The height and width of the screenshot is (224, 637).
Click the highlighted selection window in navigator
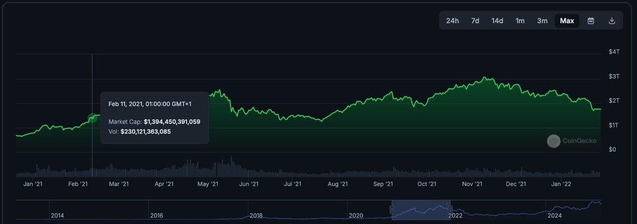tap(421, 210)
